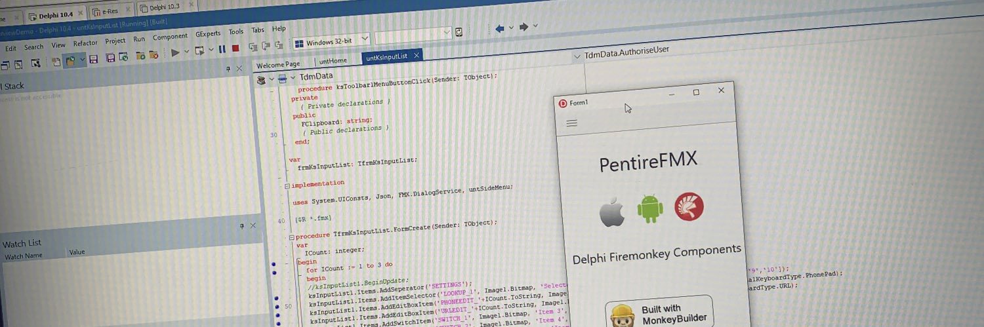Click the red Stop program icon
This screenshot has width=984, height=327.
(x=236, y=48)
